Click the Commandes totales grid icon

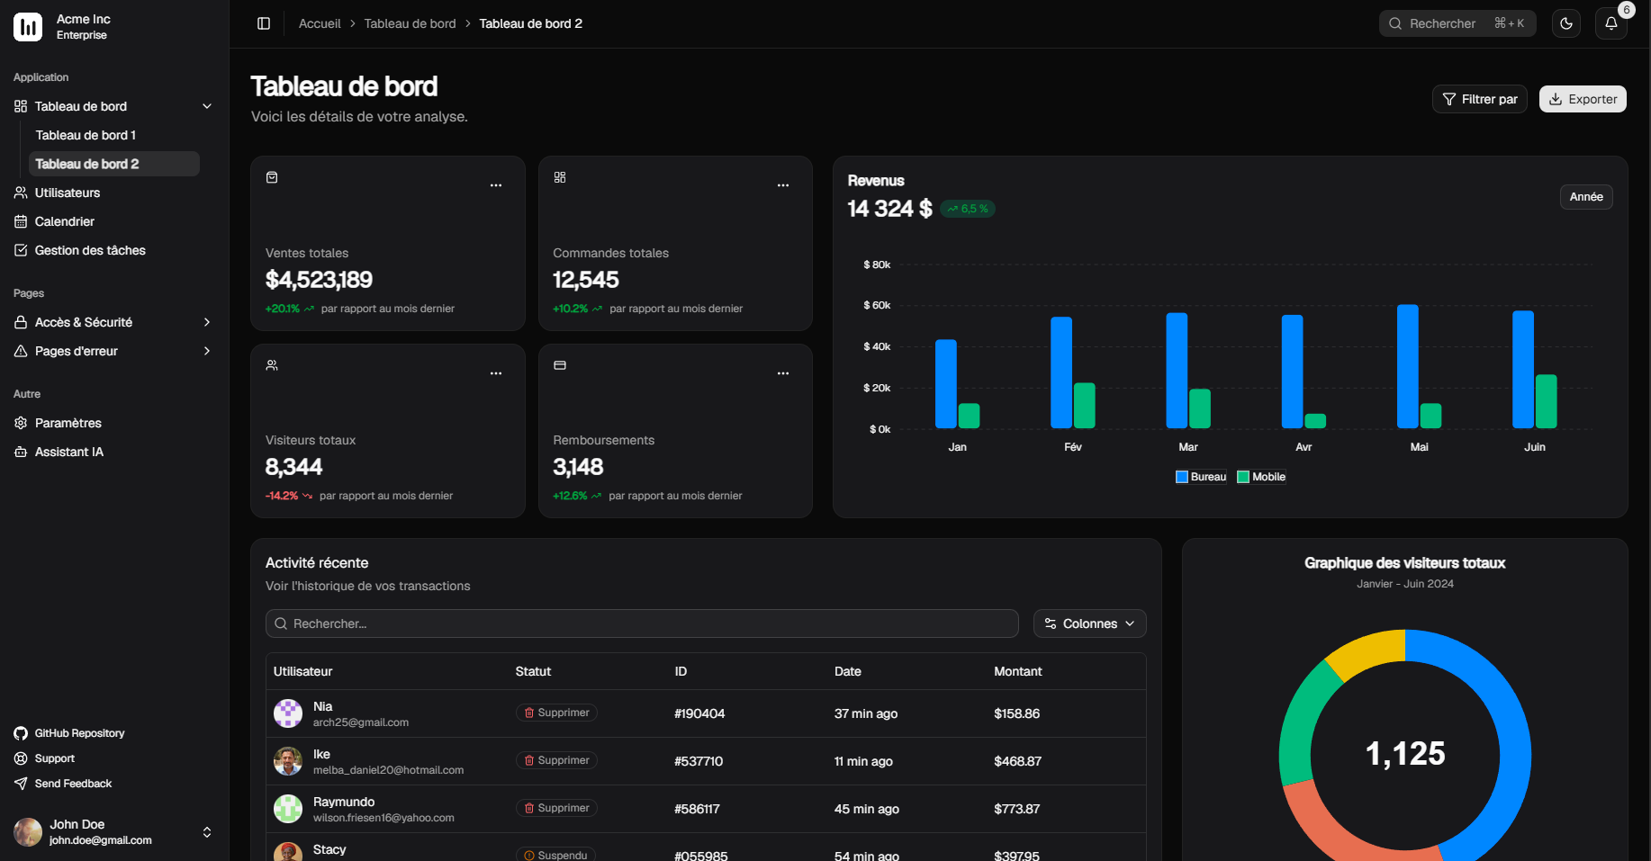[560, 177]
